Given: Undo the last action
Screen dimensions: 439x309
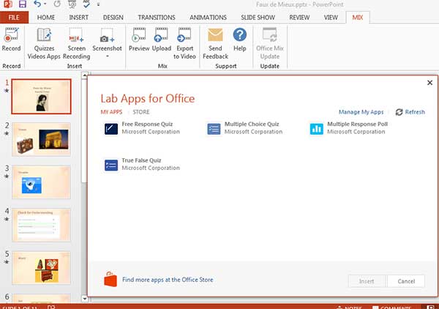Looking at the screenshot, I should click(37, 4).
